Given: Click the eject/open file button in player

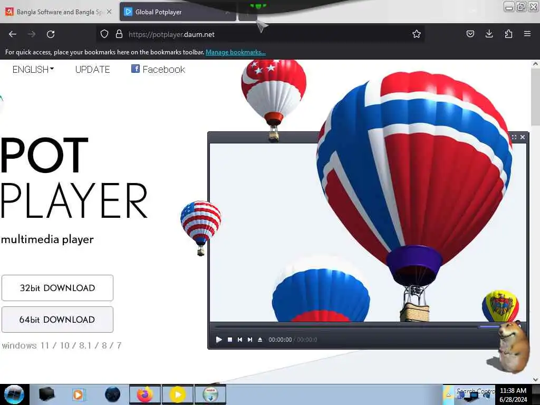Looking at the screenshot, I should pyautogui.click(x=260, y=340).
